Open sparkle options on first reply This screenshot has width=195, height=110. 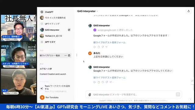pos(106,47)
